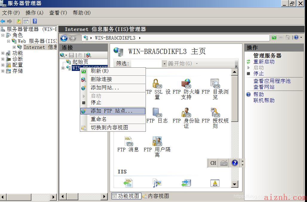The image size is (307, 202).
Task: Click the home icon beside address bar
Action: (288, 37)
